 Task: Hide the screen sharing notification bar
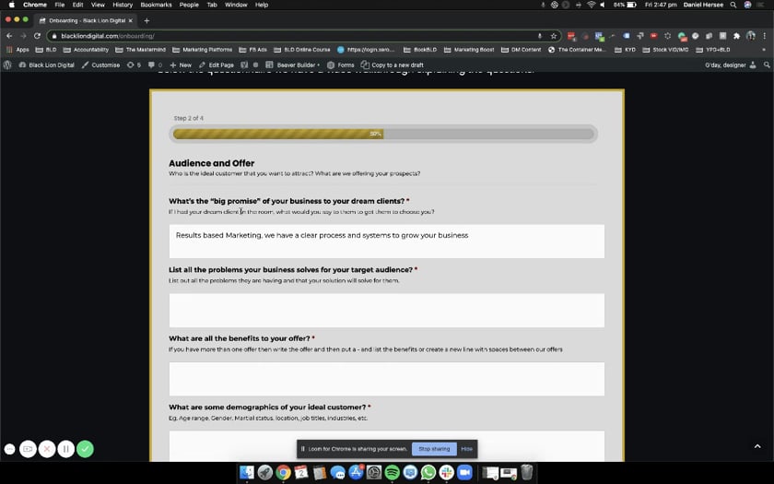coord(466,449)
